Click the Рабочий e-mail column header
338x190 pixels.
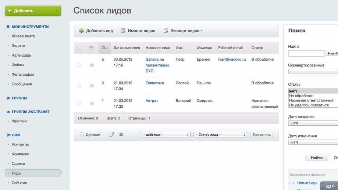click(x=230, y=48)
